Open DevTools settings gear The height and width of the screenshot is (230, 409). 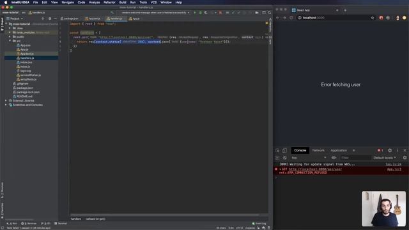390,151
